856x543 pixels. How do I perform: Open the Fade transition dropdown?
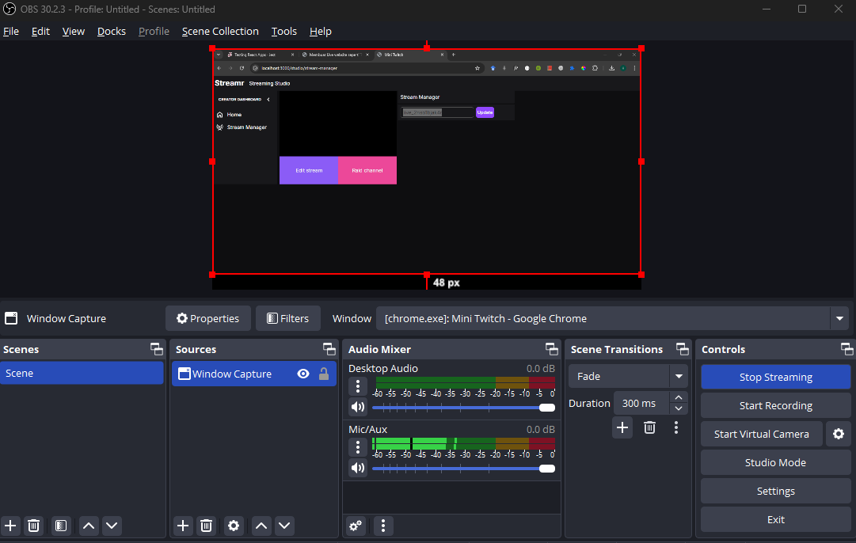coord(679,376)
